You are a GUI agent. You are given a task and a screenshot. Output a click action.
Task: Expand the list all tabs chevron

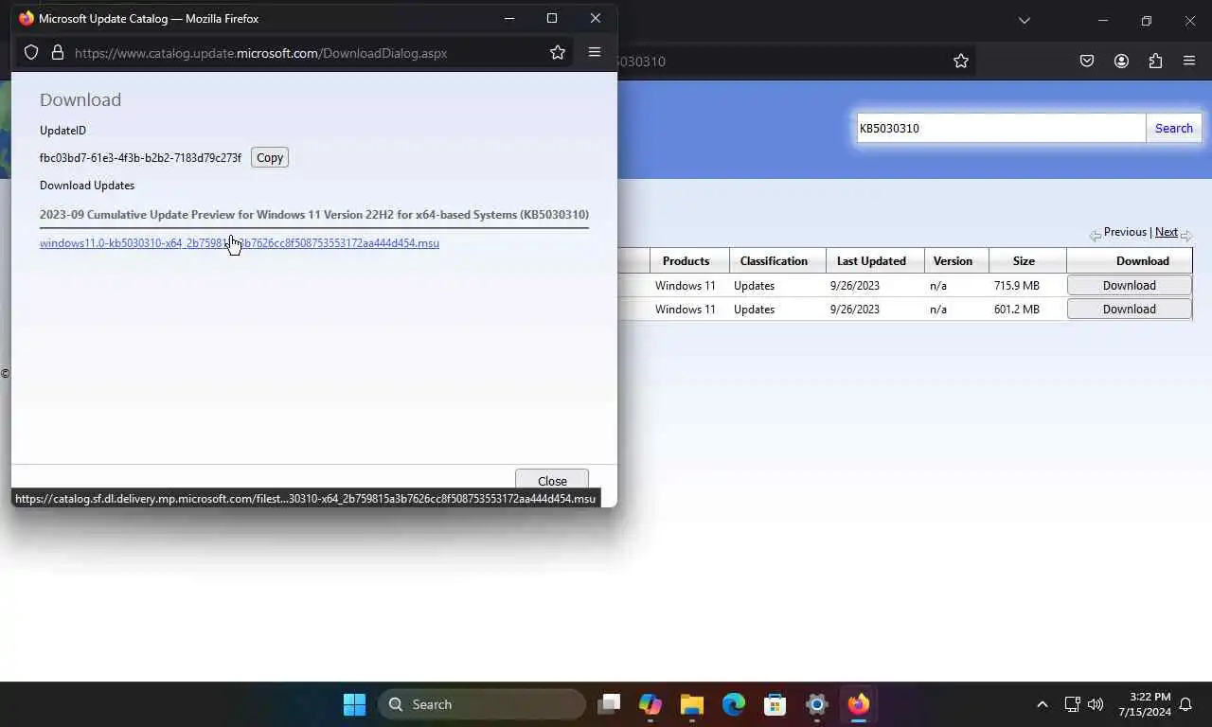tap(1024, 20)
